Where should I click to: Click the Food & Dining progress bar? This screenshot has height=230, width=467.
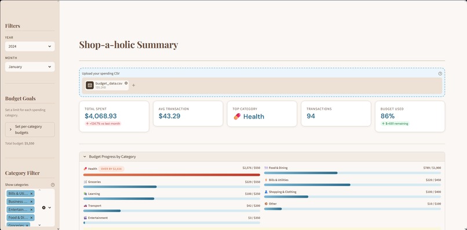352,173
